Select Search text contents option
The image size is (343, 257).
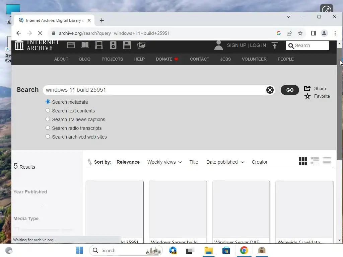click(x=48, y=110)
